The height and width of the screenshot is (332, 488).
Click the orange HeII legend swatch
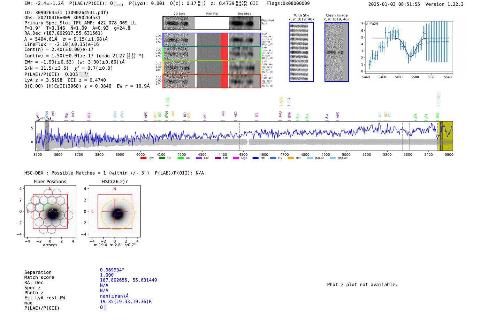pos(291,158)
